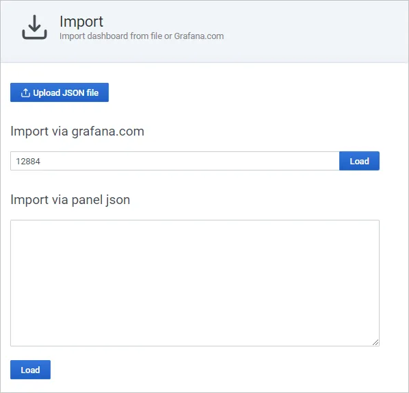This screenshot has width=409, height=393.
Task: Click the Load text on the bottom button
Action: [x=30, y=370]
